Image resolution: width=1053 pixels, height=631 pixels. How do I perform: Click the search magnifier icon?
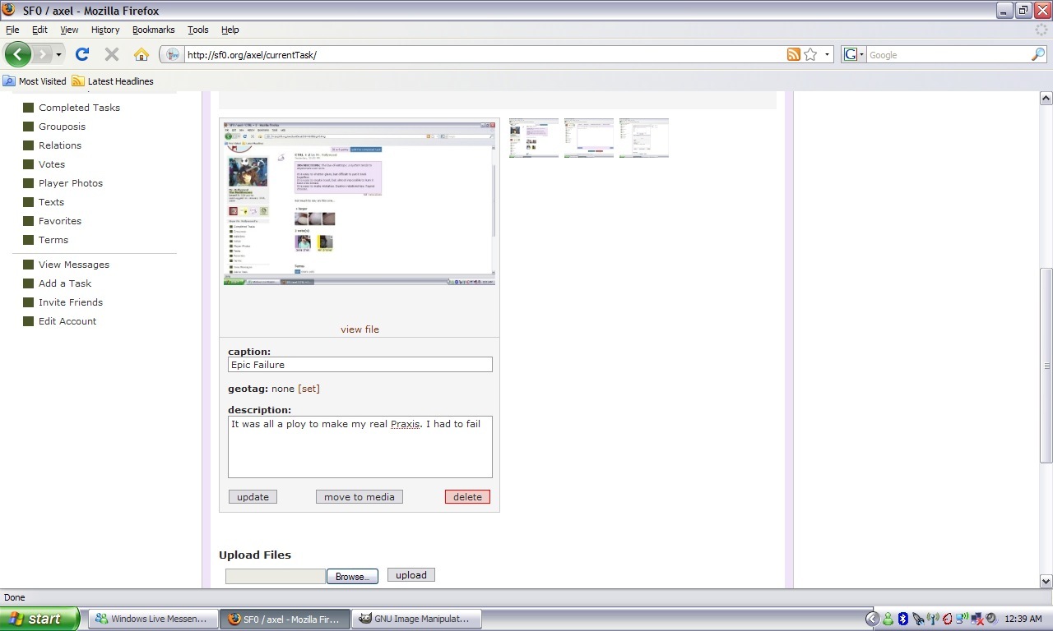click(x=1038, y=55)
